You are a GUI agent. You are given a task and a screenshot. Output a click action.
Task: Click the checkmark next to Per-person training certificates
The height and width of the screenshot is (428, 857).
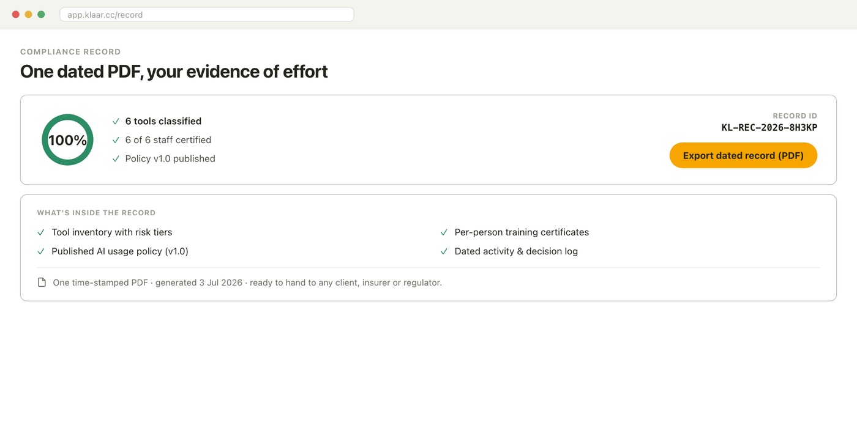pyautogui.click(x=444, y=232)
